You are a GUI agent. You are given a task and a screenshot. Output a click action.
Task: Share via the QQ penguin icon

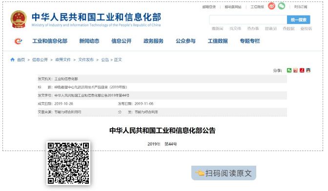pos(308,70)
